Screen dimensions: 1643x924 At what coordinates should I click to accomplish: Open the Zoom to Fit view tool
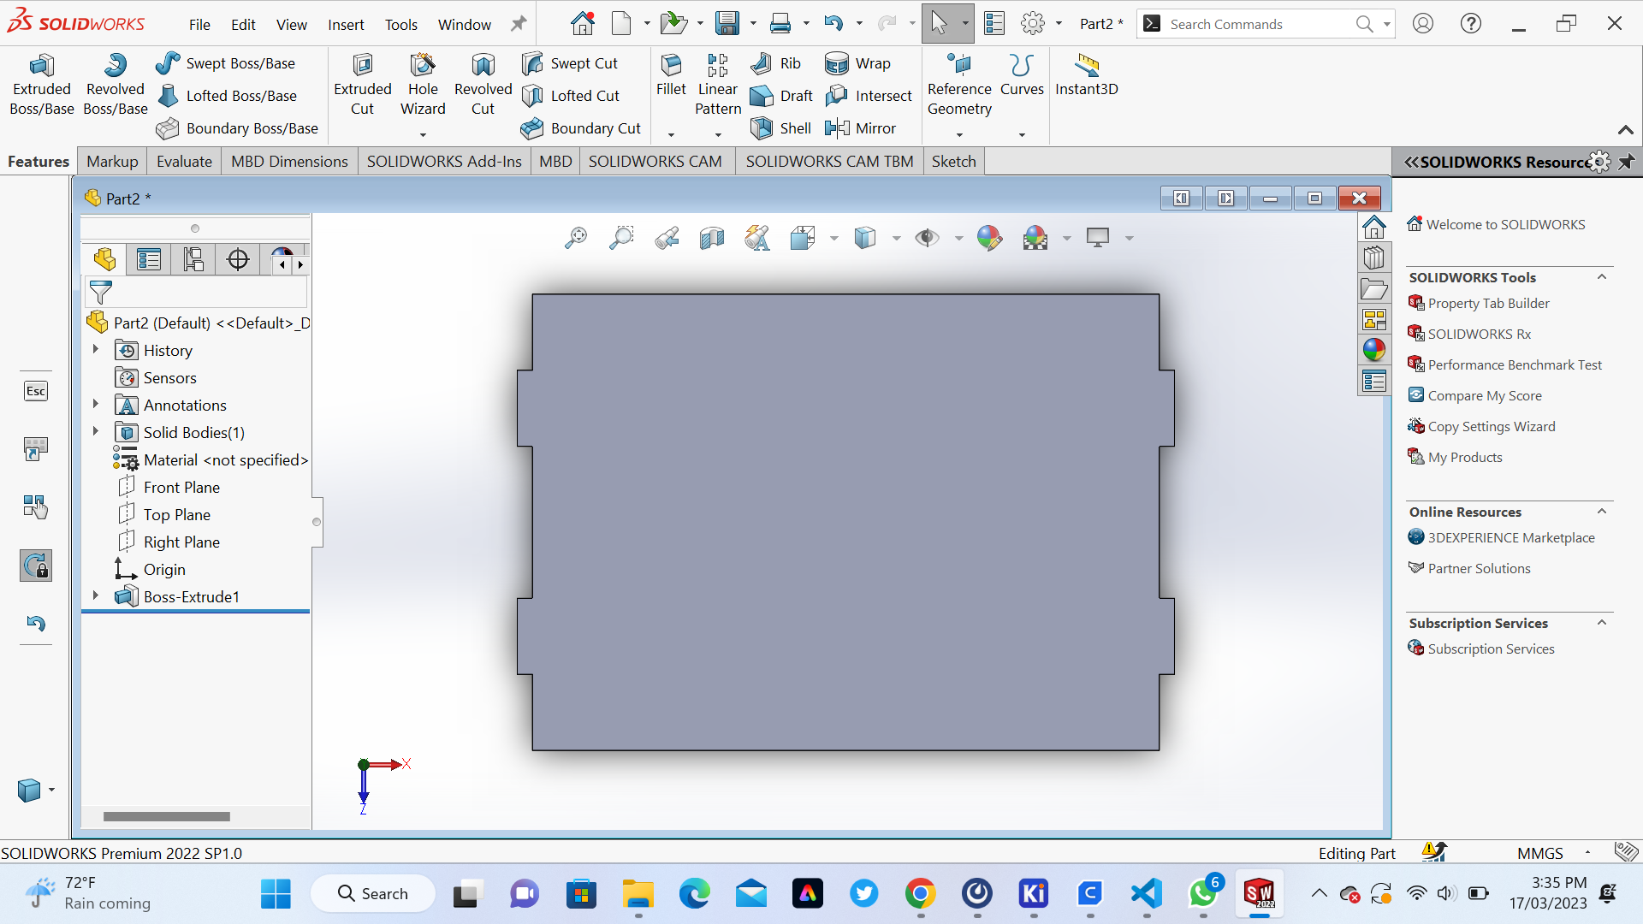click(576, 238)
